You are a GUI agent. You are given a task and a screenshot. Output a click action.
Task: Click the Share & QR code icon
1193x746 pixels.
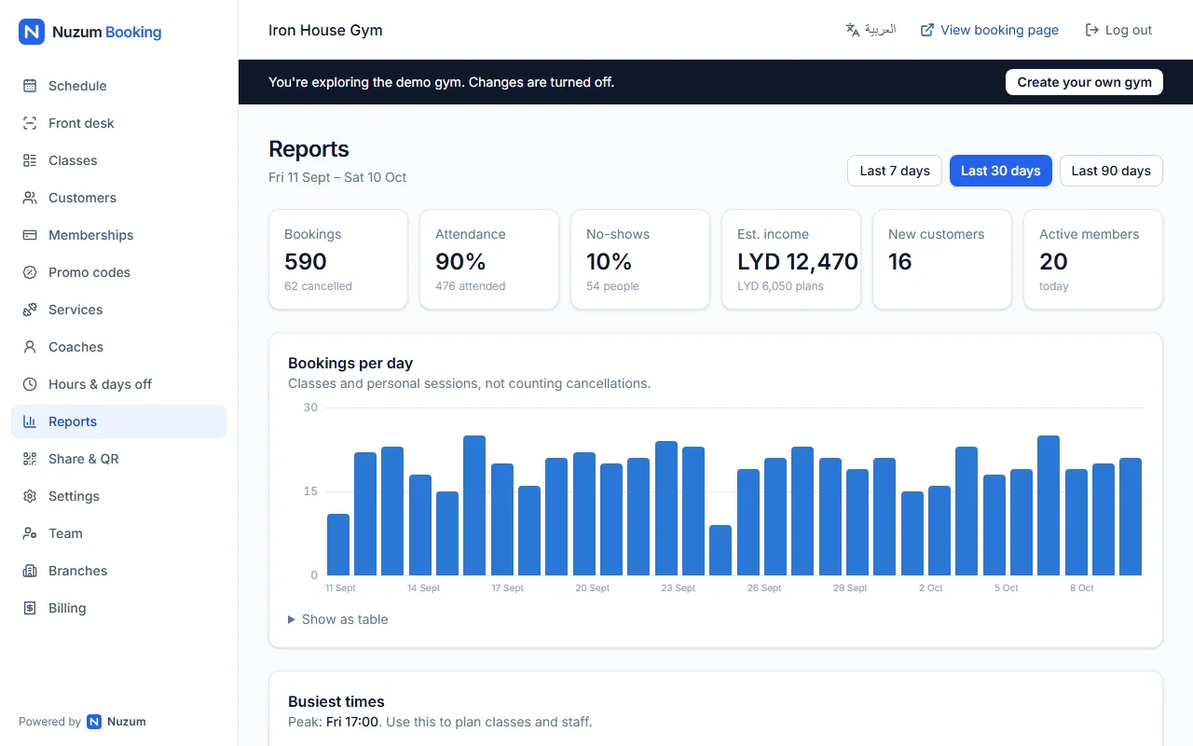click(x=30, y=459)
